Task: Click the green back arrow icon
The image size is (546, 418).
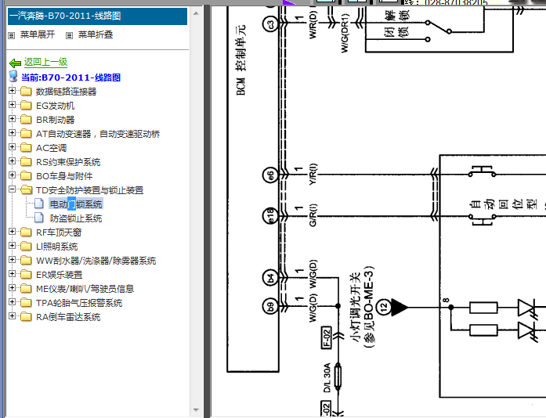Action: 16,63
